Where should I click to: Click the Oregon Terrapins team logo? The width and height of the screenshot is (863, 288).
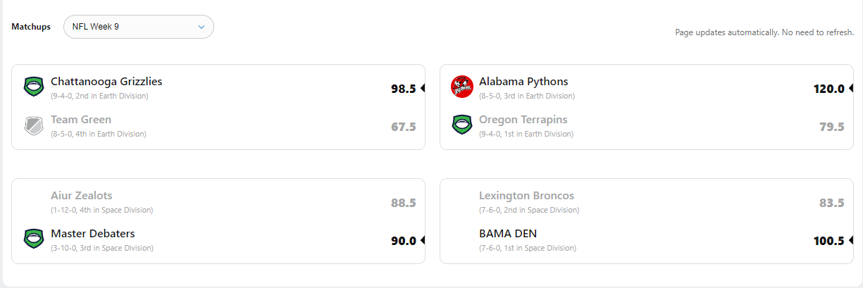462,125
